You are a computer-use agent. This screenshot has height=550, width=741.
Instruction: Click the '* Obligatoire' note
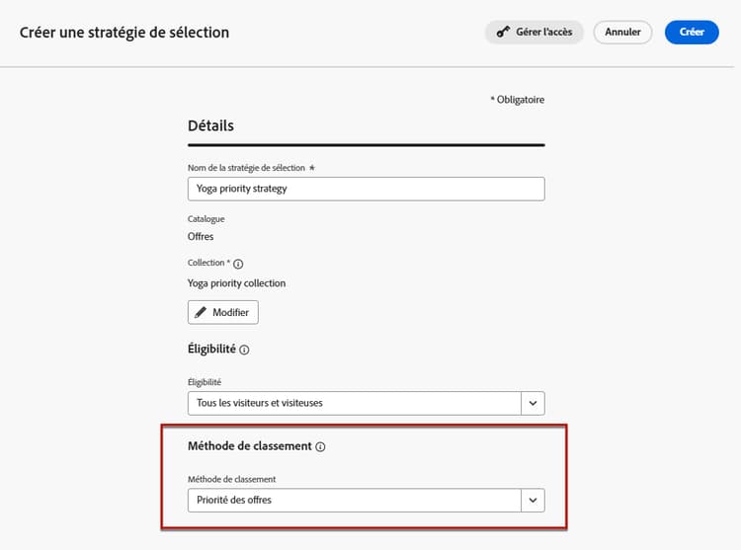(517, 100)
